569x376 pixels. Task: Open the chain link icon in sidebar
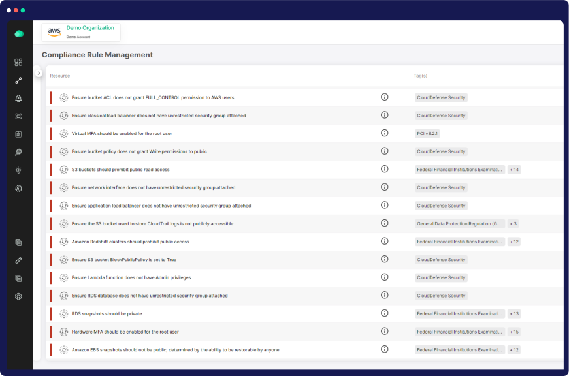click(18, 260)
